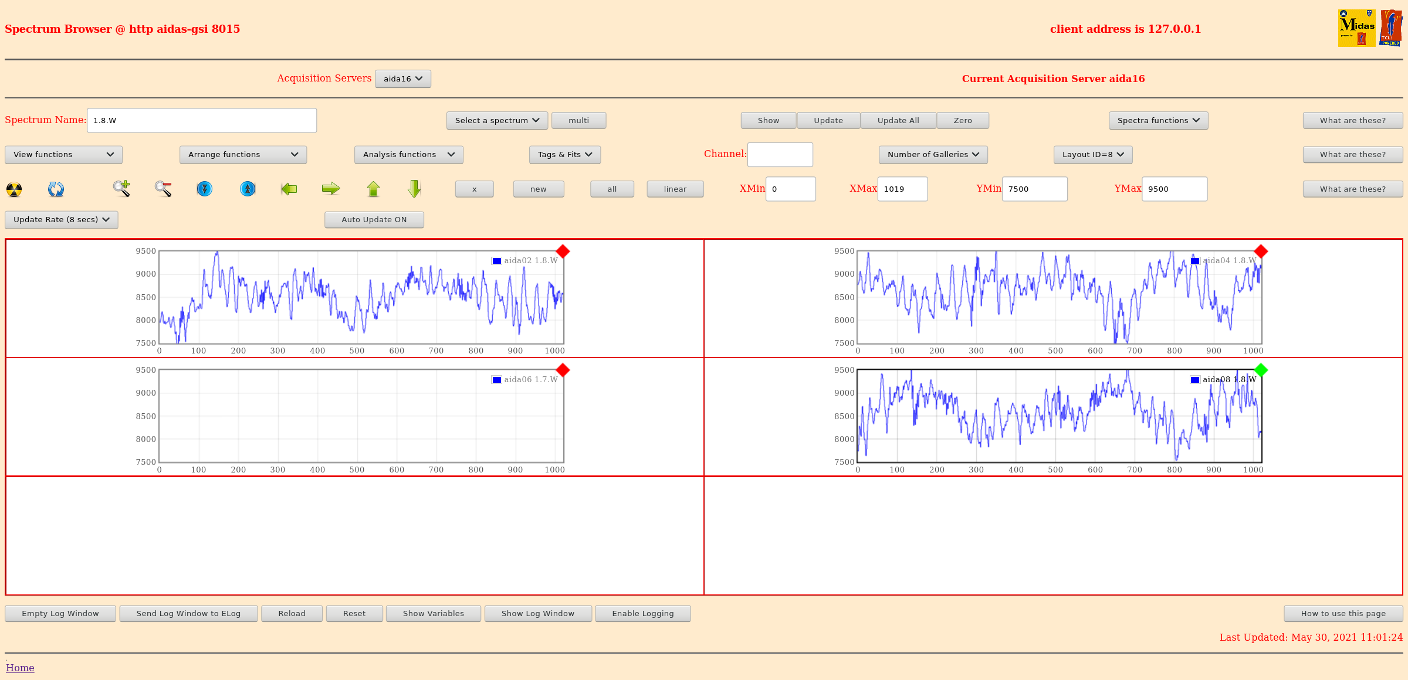The image size is (1408, 680).
Task: Click Empty Log Window button
Action: 60,614
